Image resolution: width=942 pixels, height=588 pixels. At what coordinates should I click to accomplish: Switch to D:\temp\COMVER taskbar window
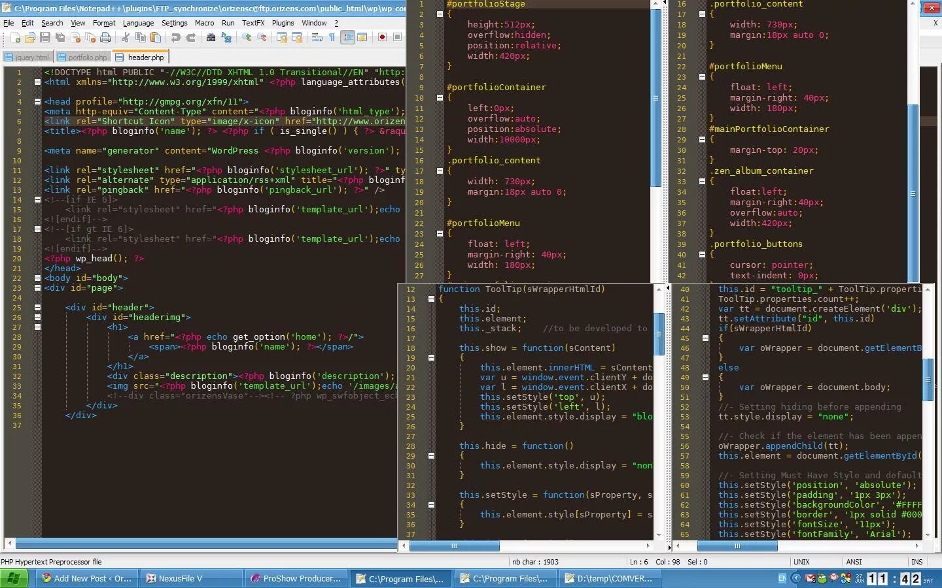[x=610, y=579]
